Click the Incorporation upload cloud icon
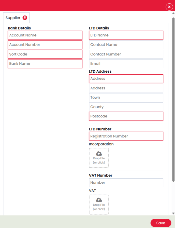Image resolution: width=175 pixels, height=228 pixels. pyautogui.click(x=99, y=154)
